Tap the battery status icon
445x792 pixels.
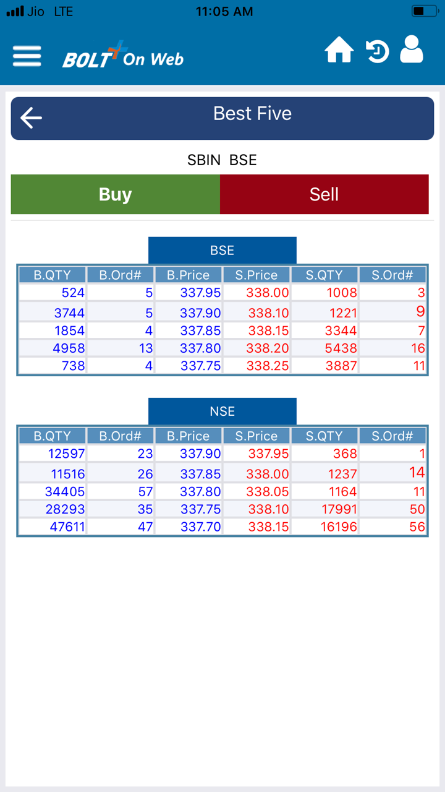coord(425,11)
